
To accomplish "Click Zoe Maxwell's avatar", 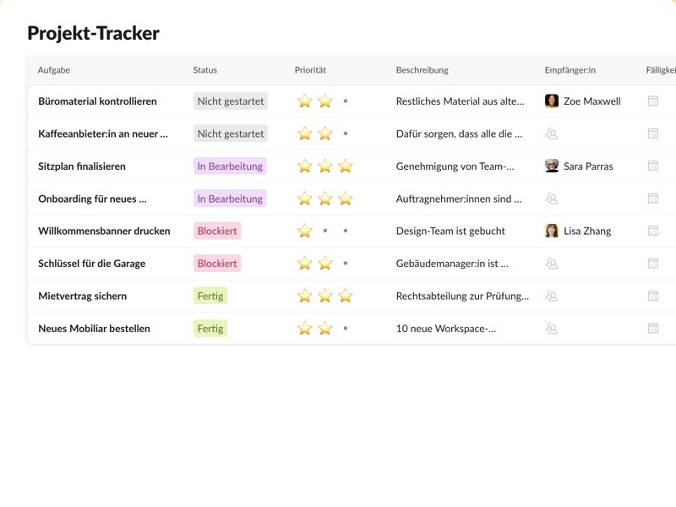I will click(x=552, y=101).
